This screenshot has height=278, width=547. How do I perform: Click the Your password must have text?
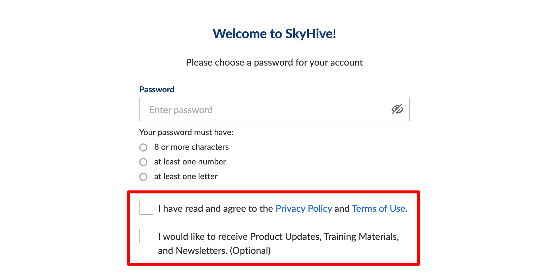[186, 132]
